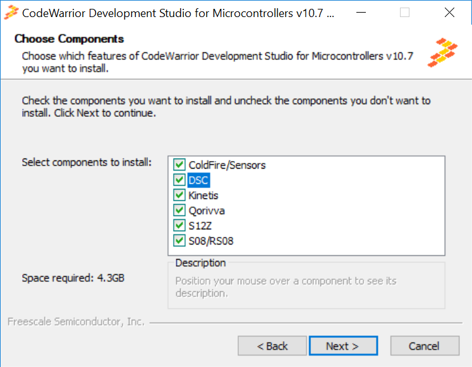Highlight the S08/RS08 component label
Image resolution: width=472 pixels, height=367 pixels.
211,241
